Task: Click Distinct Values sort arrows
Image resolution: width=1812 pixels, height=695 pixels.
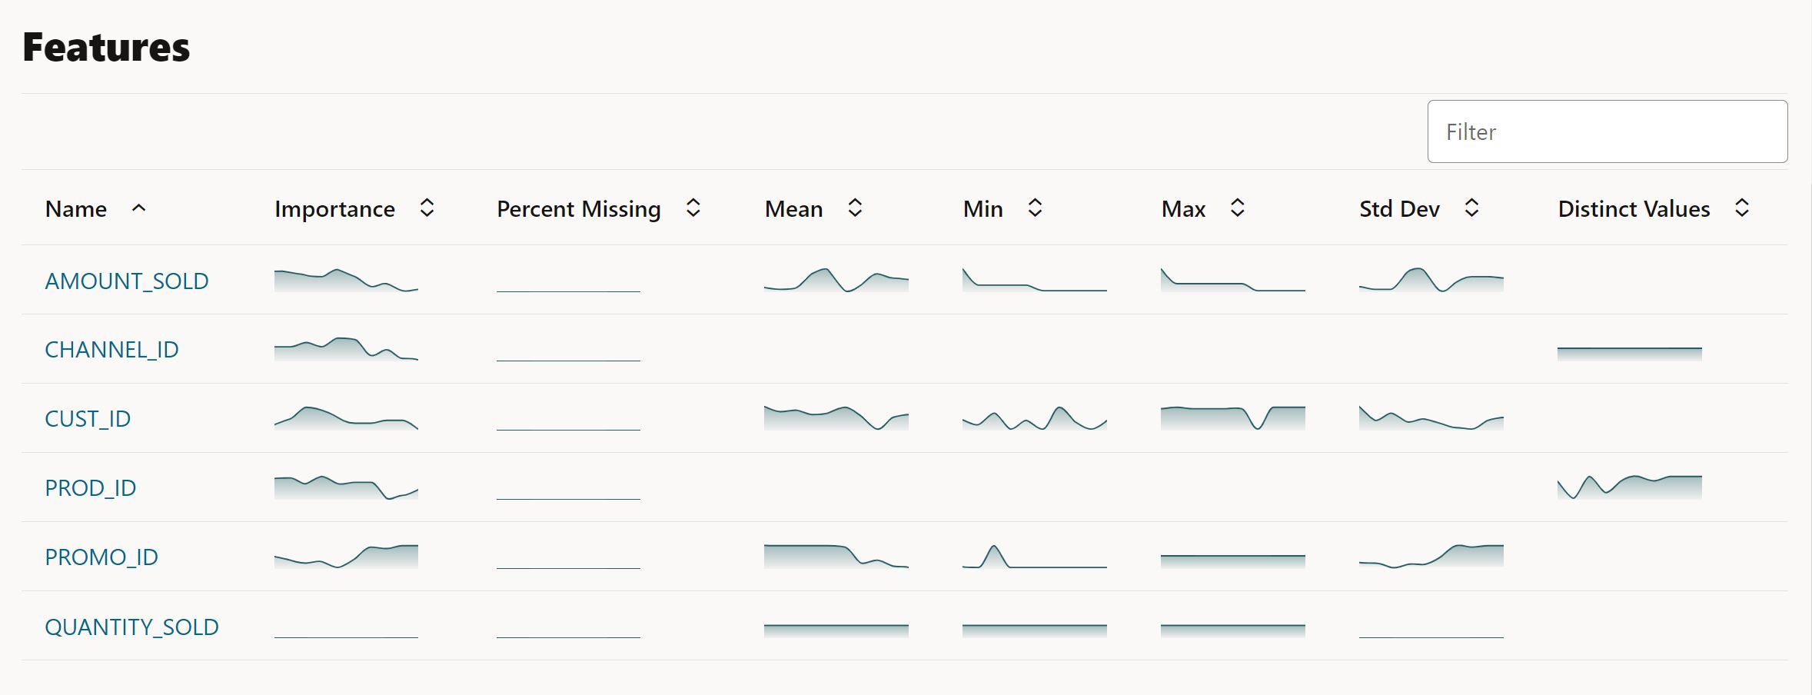Action: click(1742, 208)
